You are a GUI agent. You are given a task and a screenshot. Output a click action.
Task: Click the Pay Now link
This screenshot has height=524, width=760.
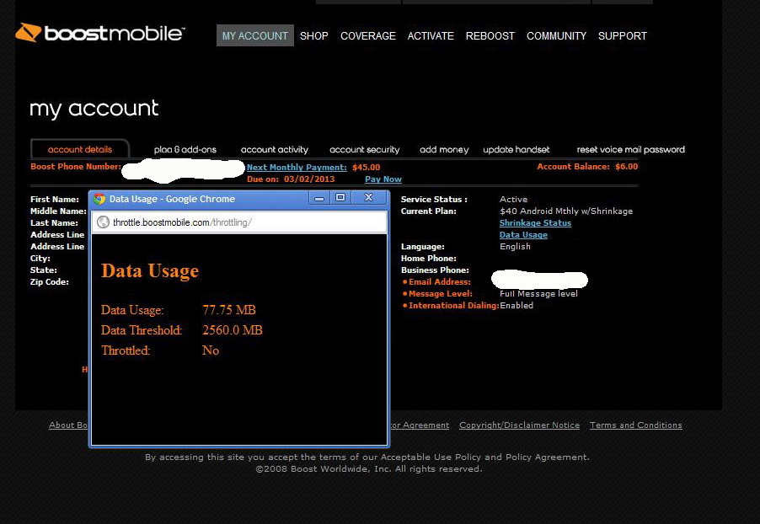tap(383, 179)
